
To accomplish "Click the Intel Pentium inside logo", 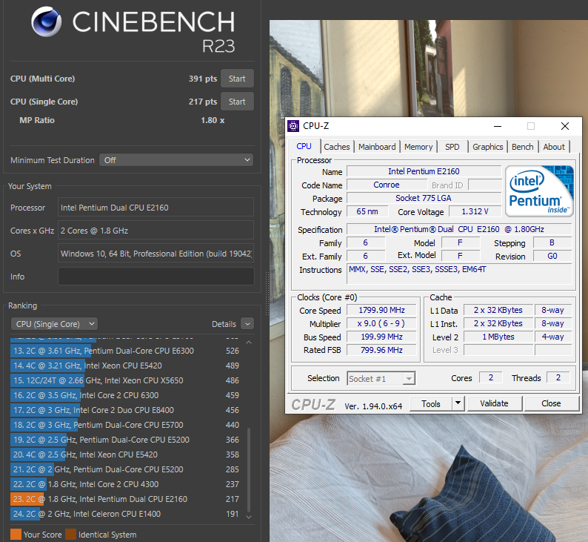I will tap(539, 191).
